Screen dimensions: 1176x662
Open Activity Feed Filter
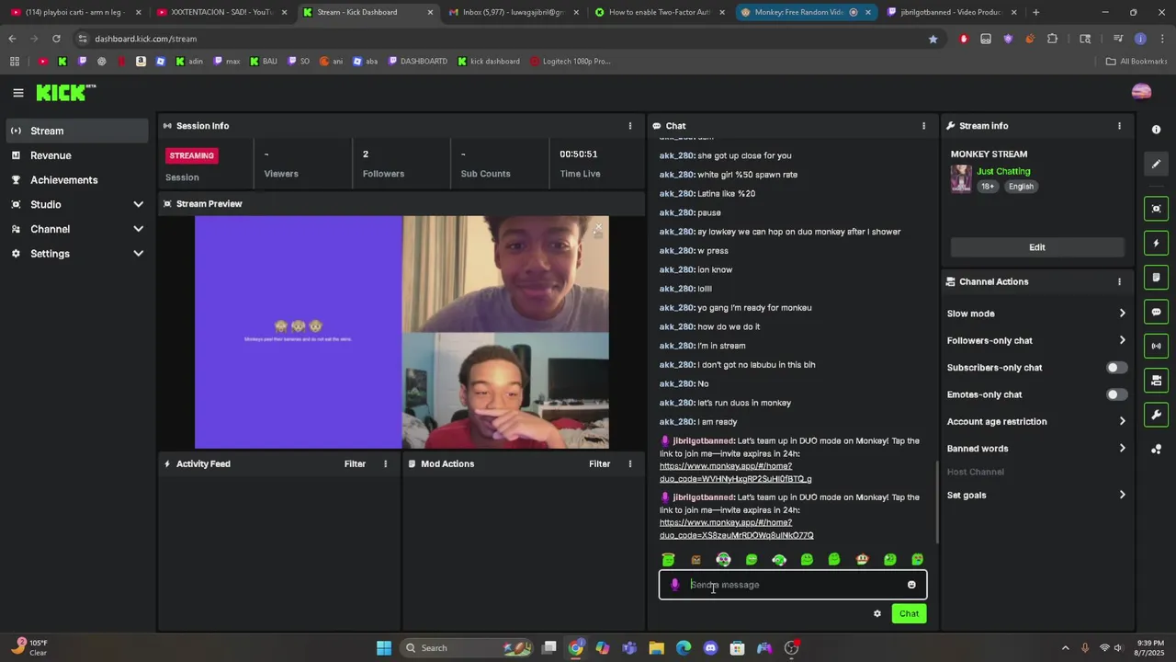click(355, 464)
